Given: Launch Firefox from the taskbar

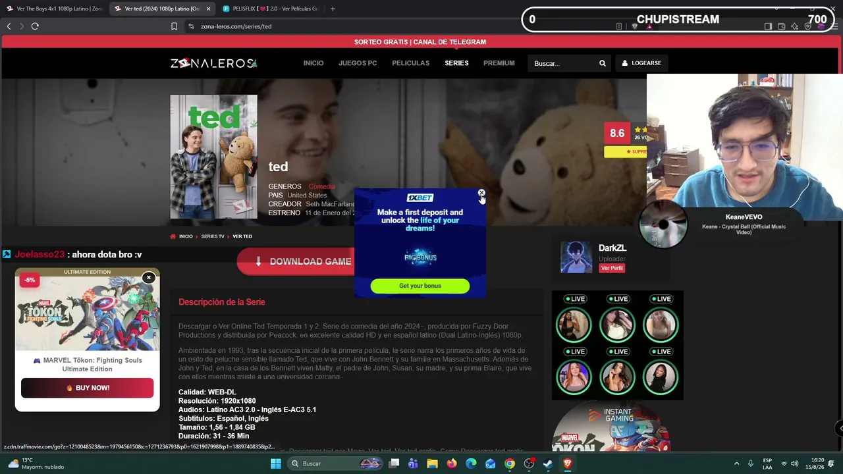Looking at the screenshot, I should pos(451,463).
